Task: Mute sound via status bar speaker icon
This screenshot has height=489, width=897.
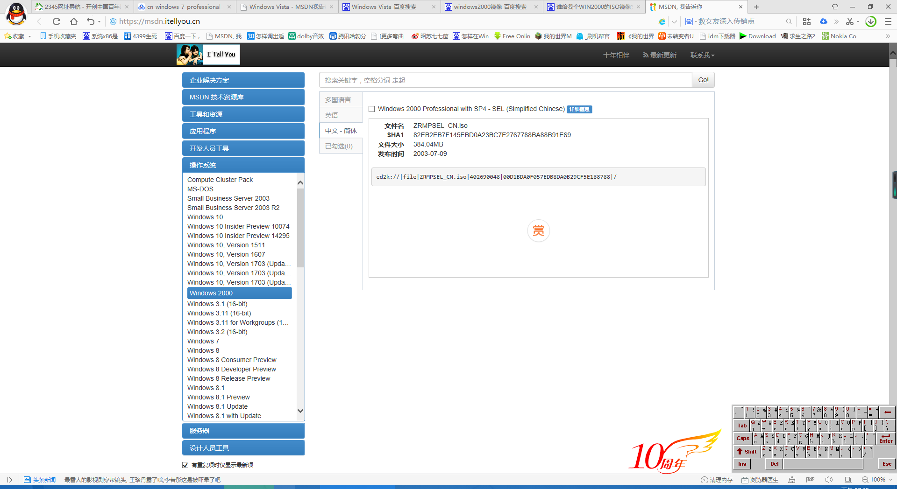Action: [829, 480]
